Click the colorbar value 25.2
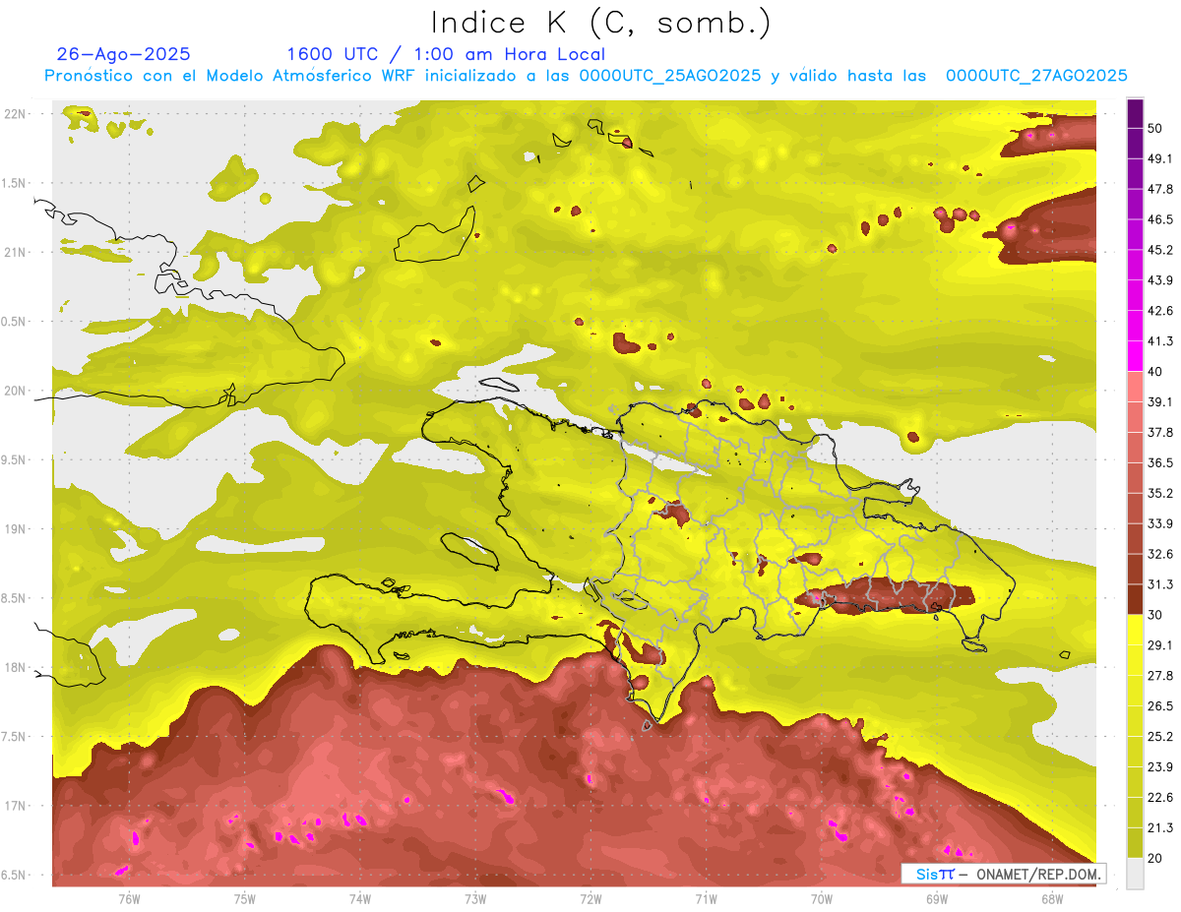The width and height of the screenshot is (1181, 912). click(x=1159, y=737)
